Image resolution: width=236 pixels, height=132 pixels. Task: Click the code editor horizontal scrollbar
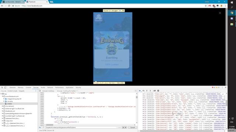click(49, 125)
